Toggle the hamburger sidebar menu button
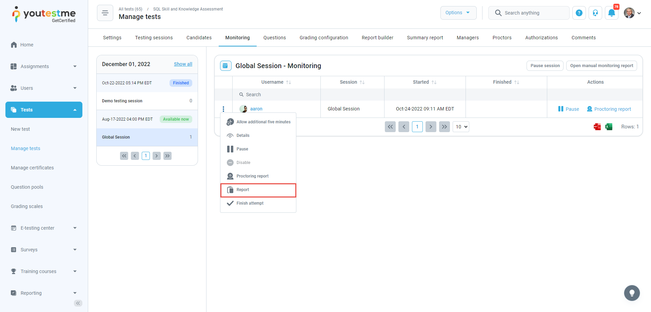This screenshot has height=312, width=651. (x=105, y=13)
